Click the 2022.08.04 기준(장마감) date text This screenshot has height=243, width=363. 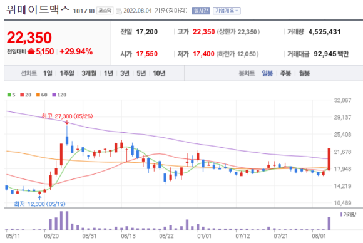pyautogui.click(x=155, y=11)
